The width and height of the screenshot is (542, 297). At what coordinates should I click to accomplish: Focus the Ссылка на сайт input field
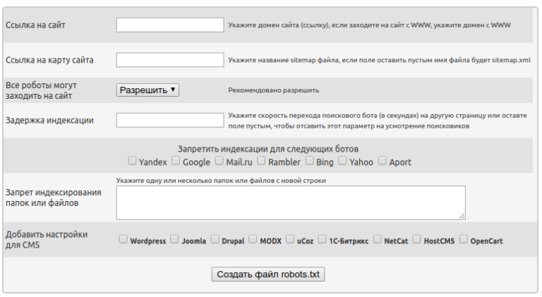(170, 25)
